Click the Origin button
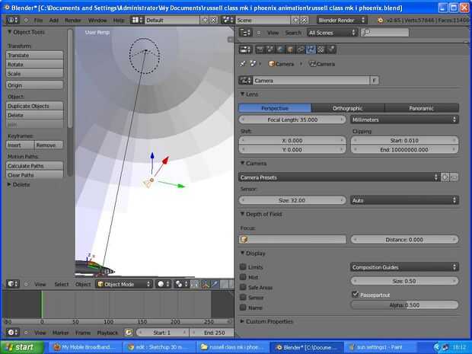 (34, 85)
